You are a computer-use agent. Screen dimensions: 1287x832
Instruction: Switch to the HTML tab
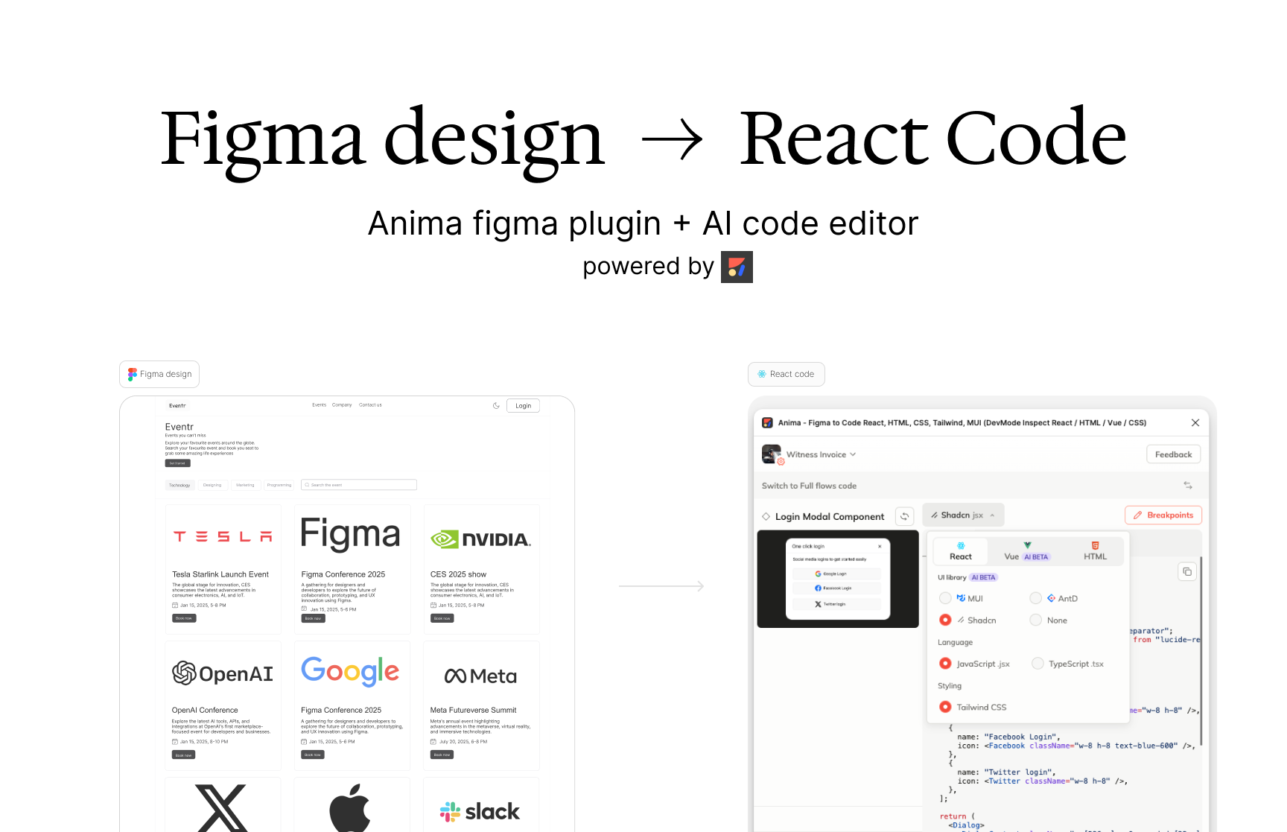click(1095, 551)
